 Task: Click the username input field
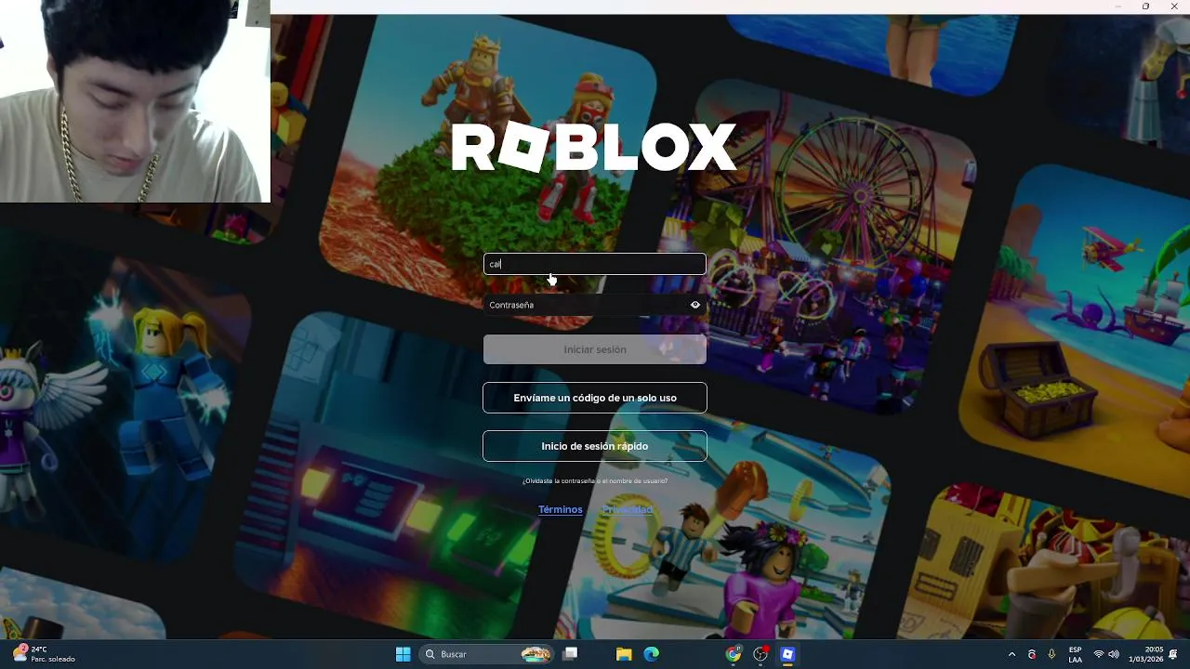click(x=595, y=264)
